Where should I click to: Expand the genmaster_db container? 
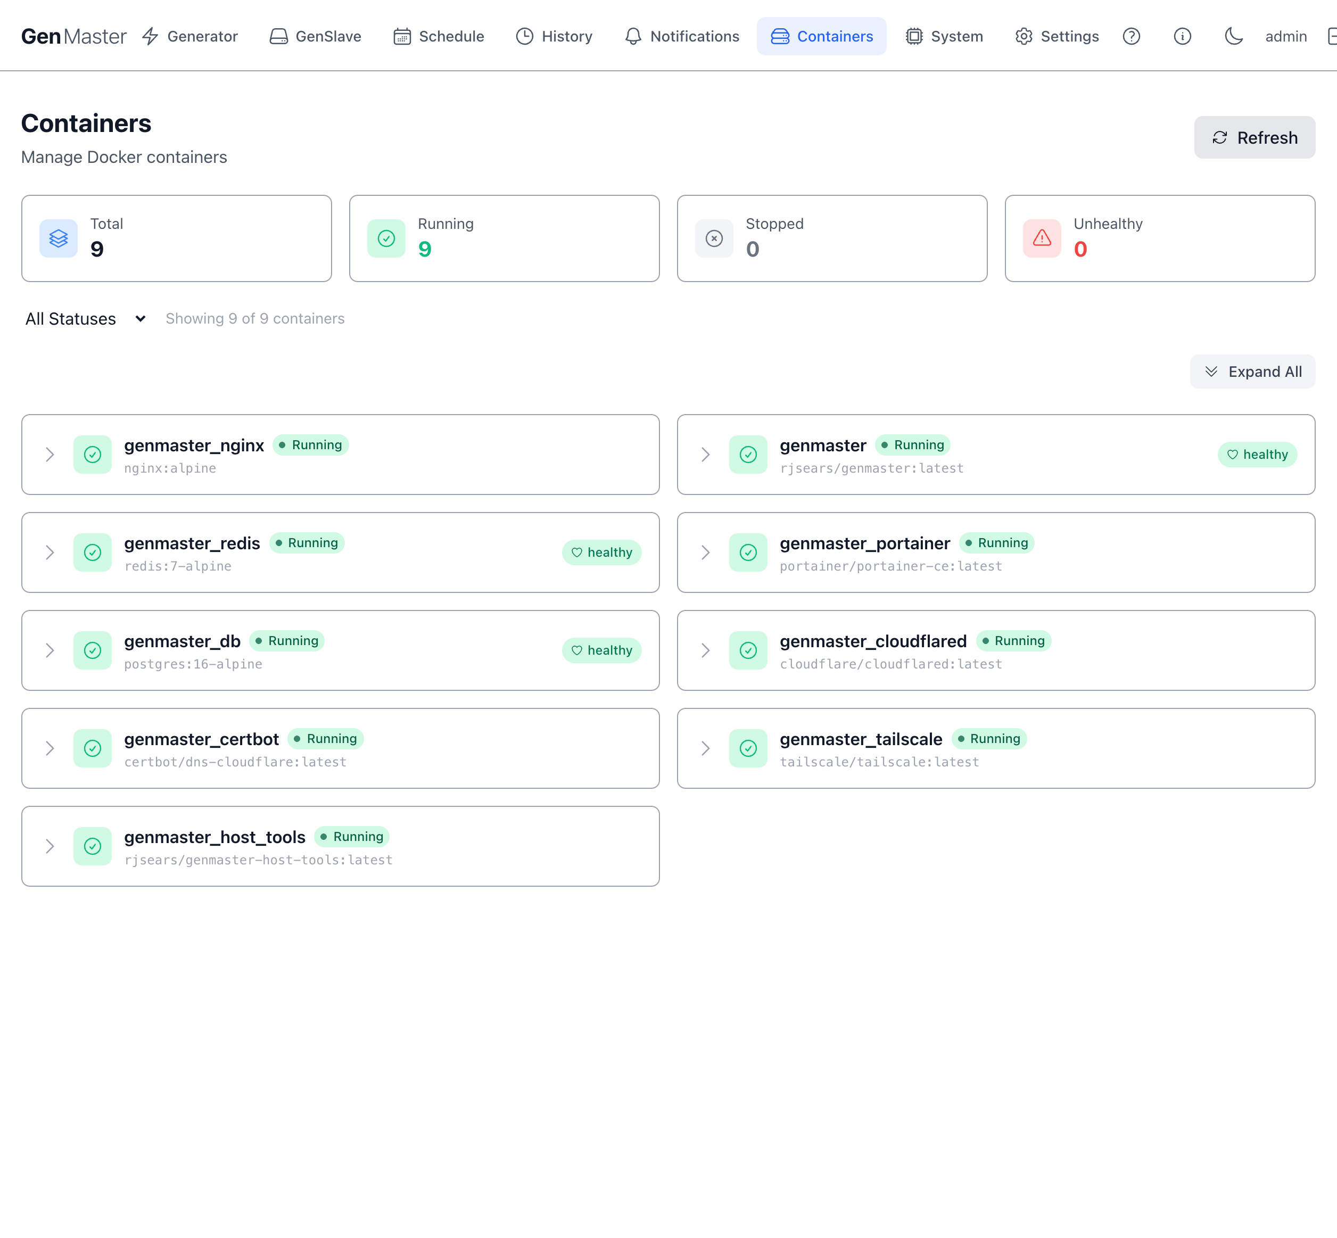click(x=49, y=650)
